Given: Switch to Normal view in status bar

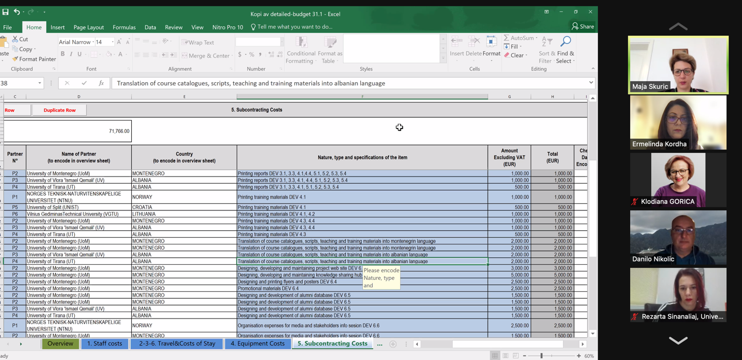Looking at the screenshot, I should pos(495,356).
